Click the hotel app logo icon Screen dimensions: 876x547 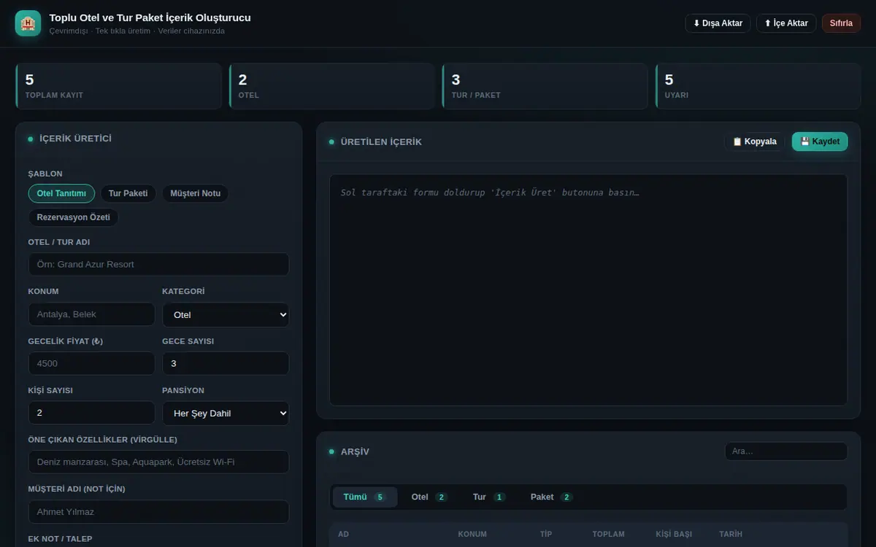(28, 23)
